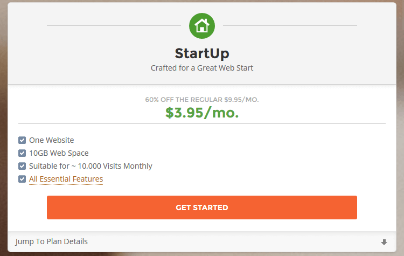
Task: Expand Jump To Plan Details text
Action: point(52,241)
